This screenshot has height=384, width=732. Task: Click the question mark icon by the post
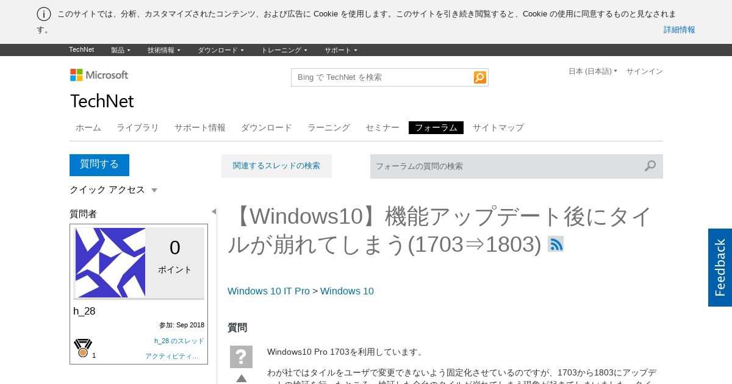pyautogui.click(x=241, y=357)
